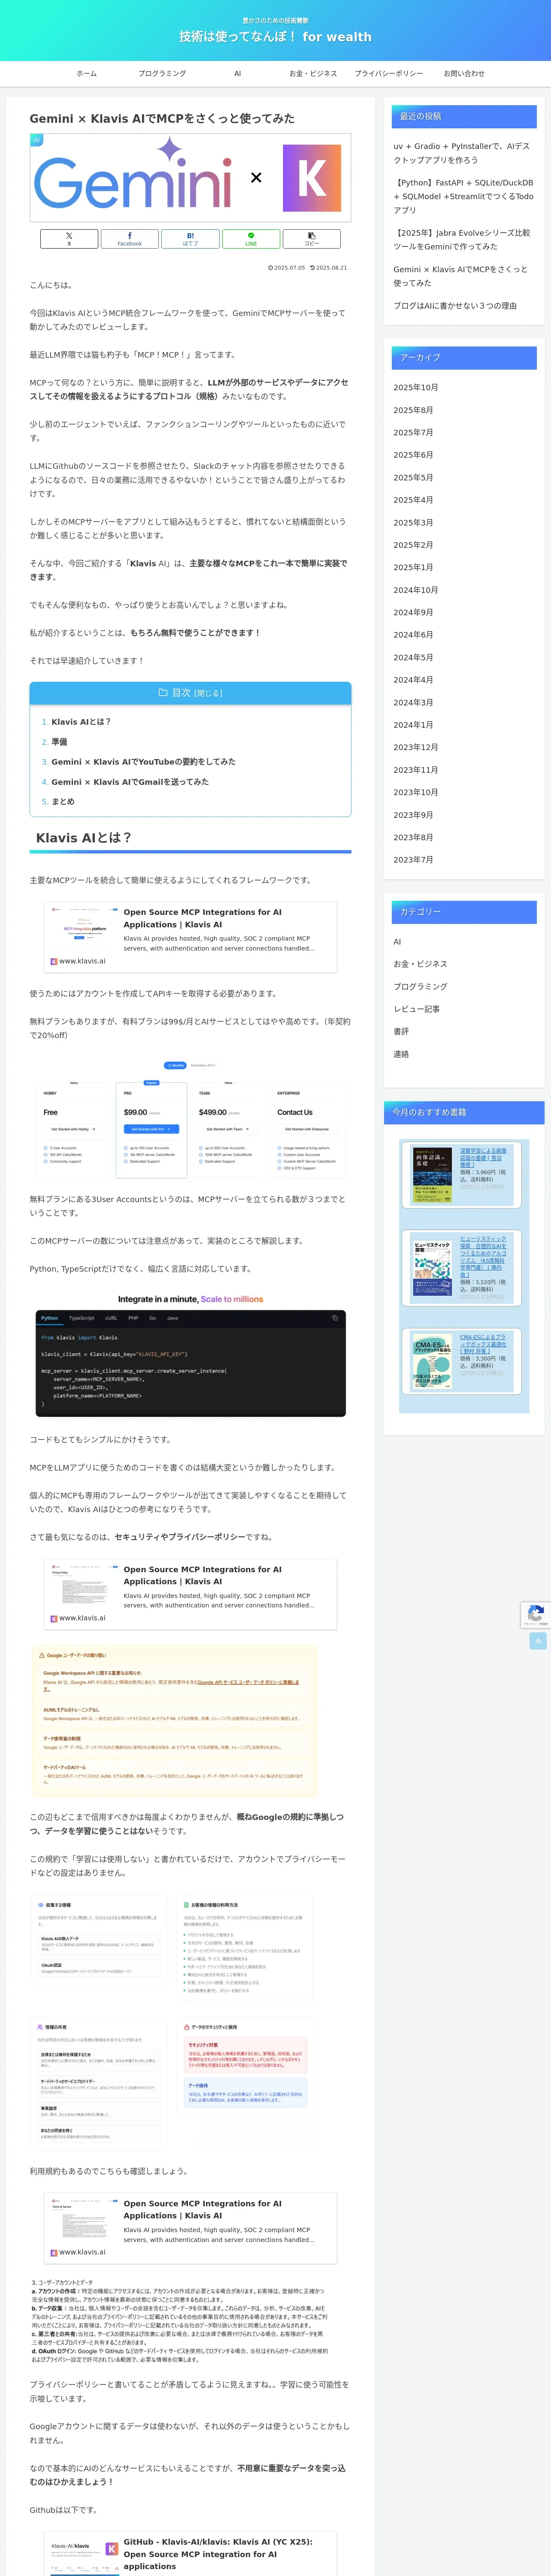Click the AI category tag on header image
This screenshot has height=2576, width=551.
point(37,140)
